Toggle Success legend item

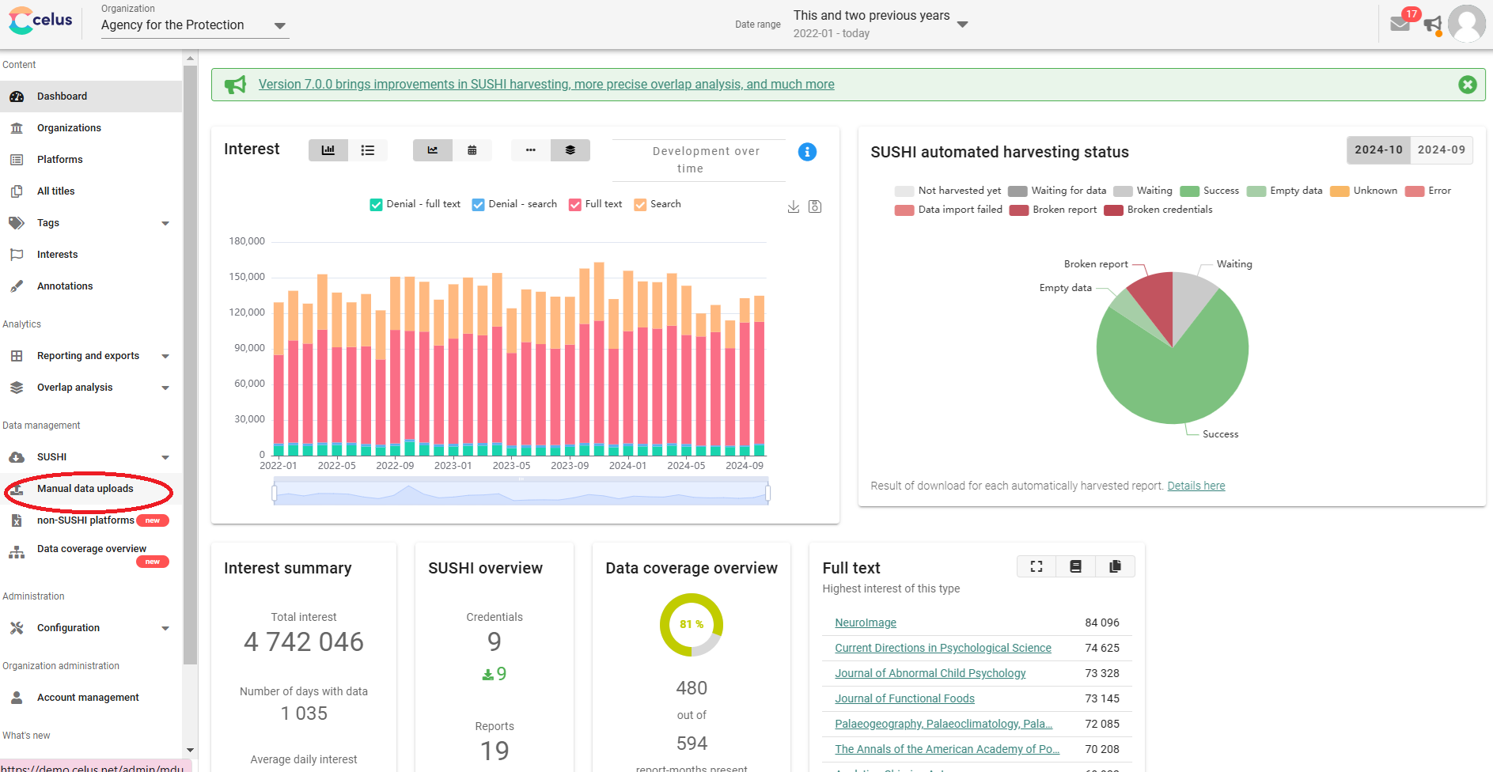(x=1209, y=191)
